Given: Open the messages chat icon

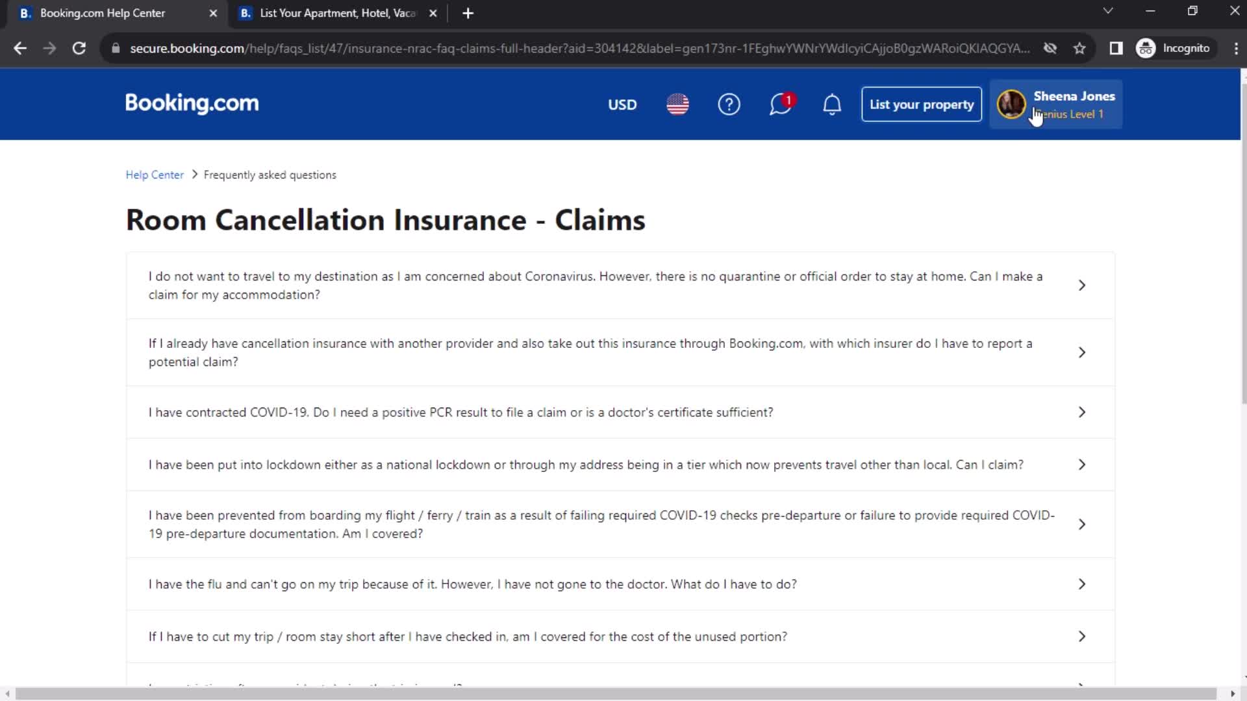Looking at the screenshot, I should (781, 105).
